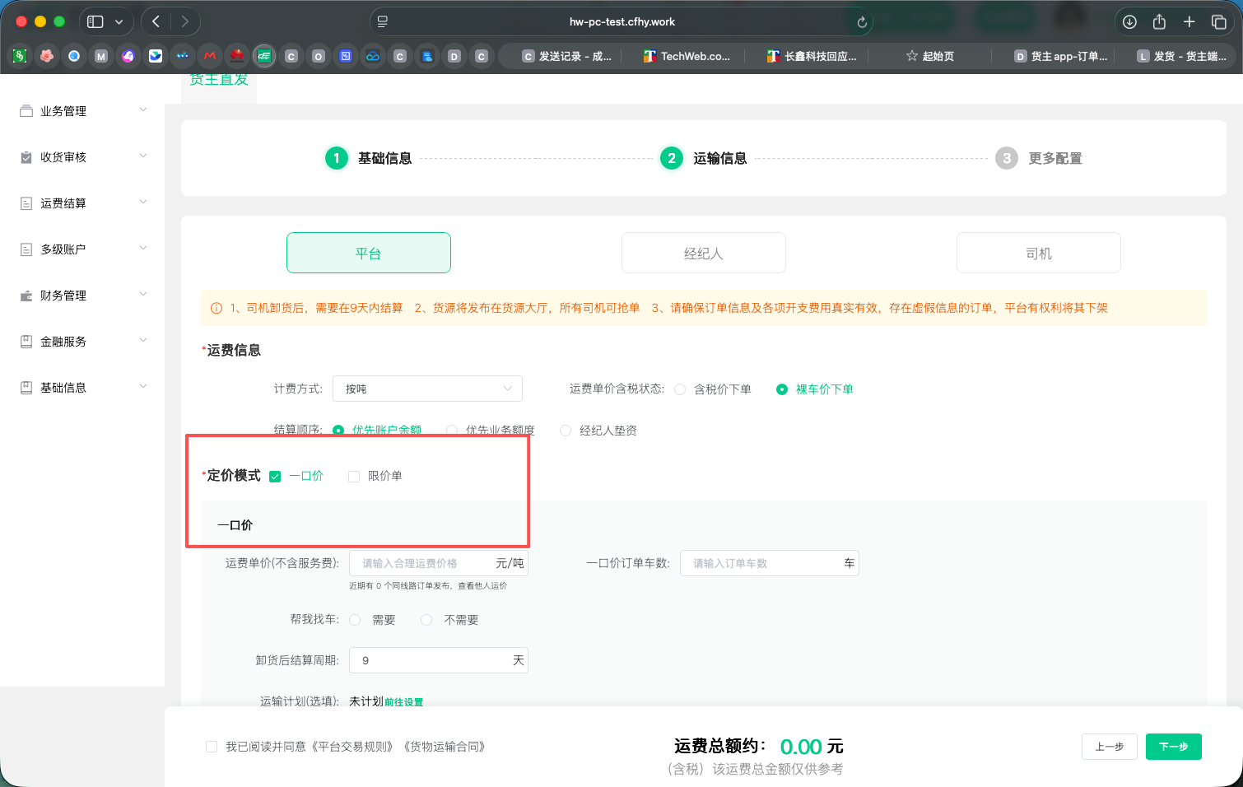This screenshot has width=1243, height=787.
Task: Select 需要 for 帮我找车
Action: coord(355,620)
